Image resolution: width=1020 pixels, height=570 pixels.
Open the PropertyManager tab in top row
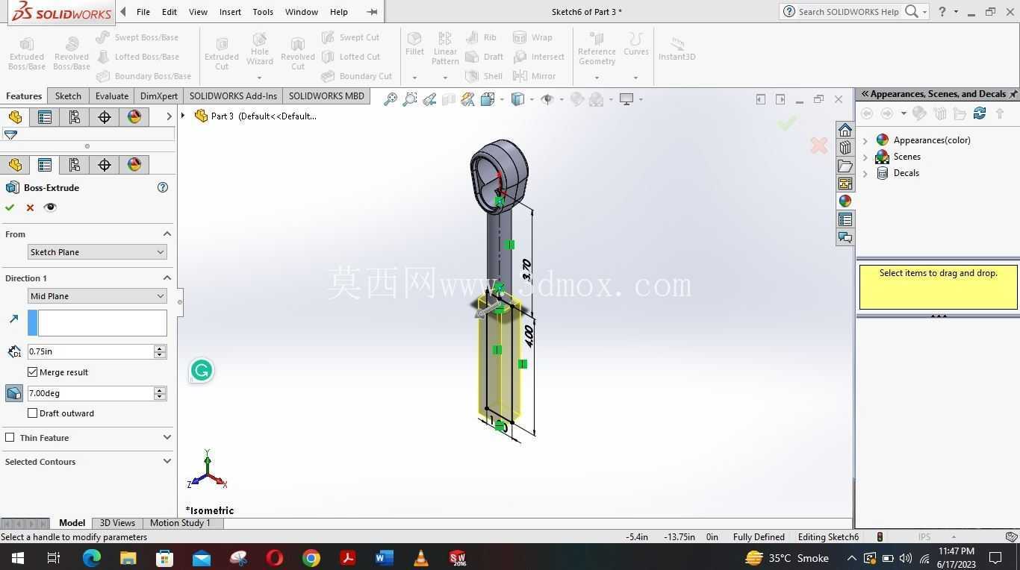click(x=45, y=117)
